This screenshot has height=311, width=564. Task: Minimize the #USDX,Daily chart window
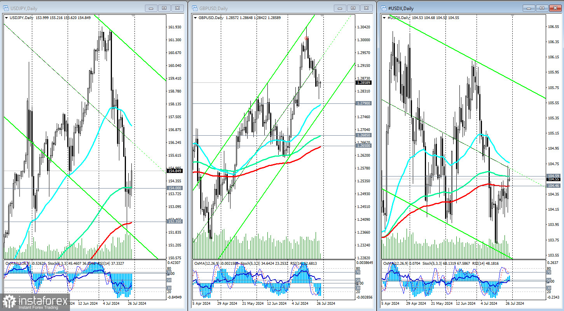529,8
